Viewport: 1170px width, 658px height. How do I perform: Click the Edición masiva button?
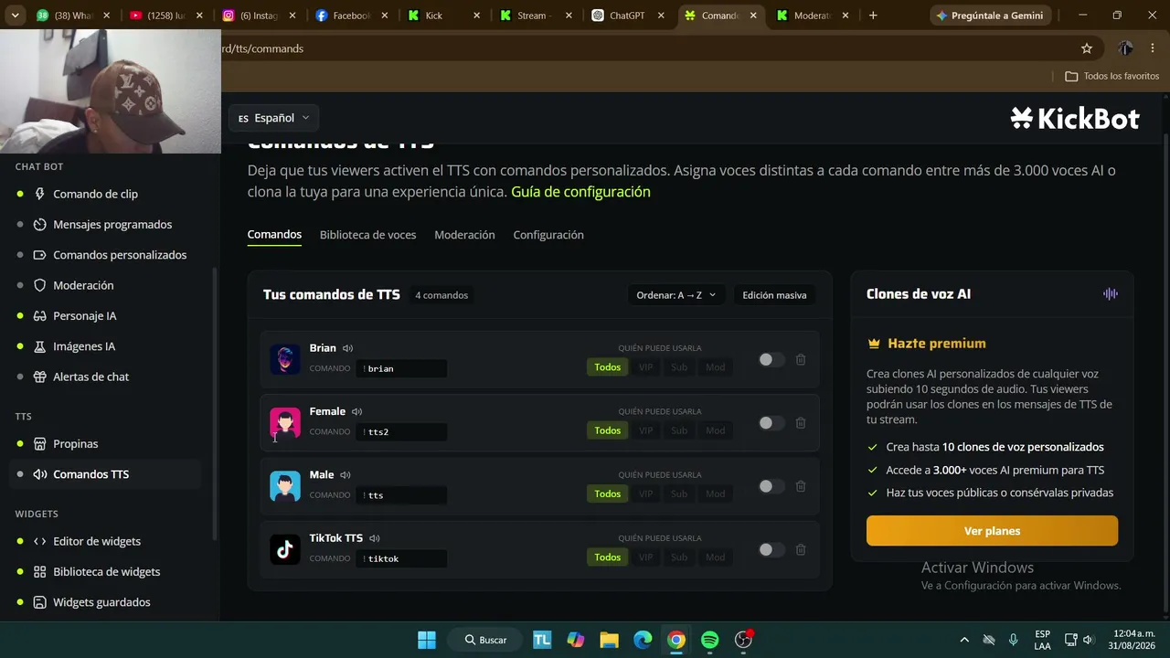[774, 295]
